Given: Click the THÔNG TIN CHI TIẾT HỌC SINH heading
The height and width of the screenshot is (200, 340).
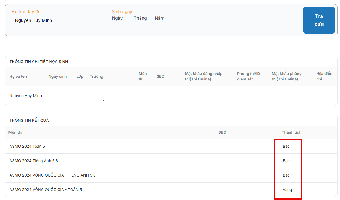Looking at the screenshot, I should 39,62.
